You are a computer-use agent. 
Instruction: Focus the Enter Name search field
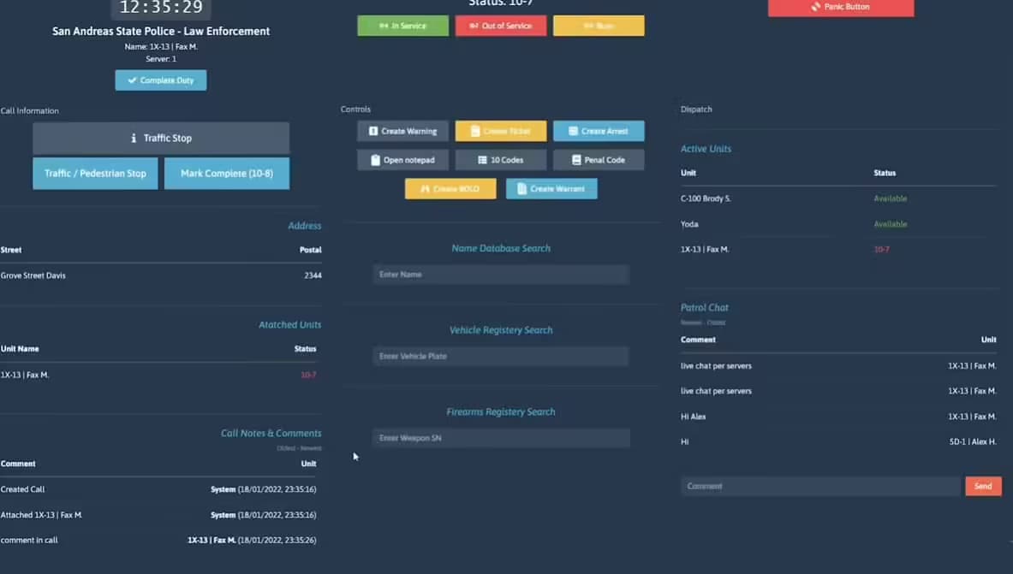point(501,275)
